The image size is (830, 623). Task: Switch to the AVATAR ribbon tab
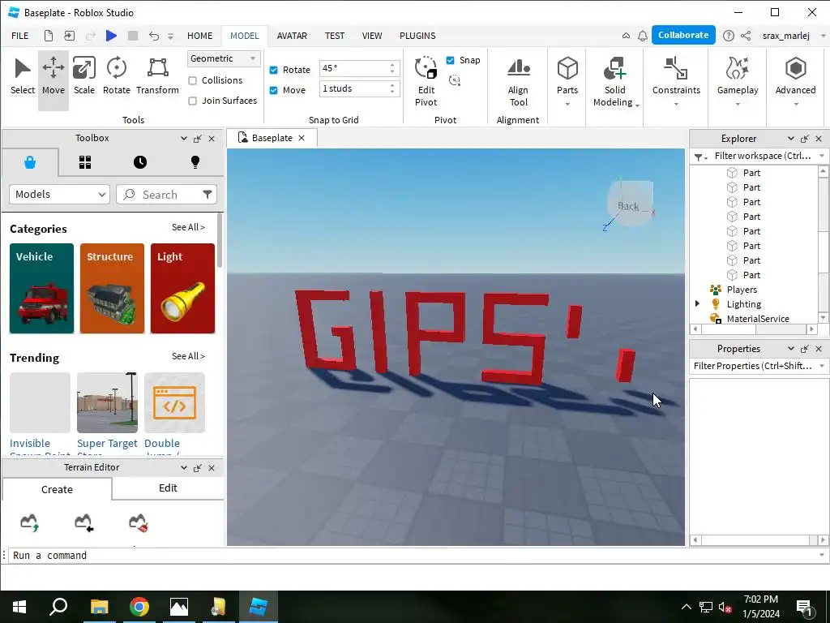[x=292, y=36]
